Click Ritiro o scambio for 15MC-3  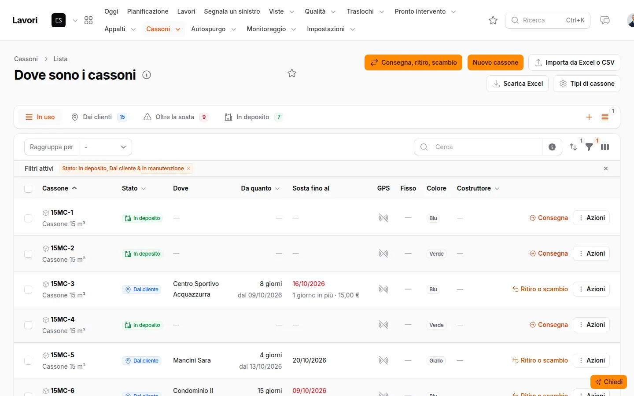pyautogui.click(x=540, y=289)
